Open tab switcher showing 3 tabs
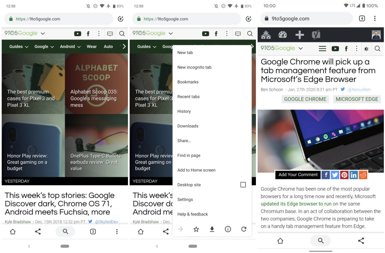This screenshot has width=385, height=253. [93, 231]
